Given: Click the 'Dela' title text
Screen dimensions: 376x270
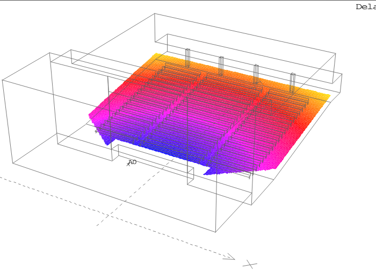Looking at the screenshot, I should click(365, 7).
